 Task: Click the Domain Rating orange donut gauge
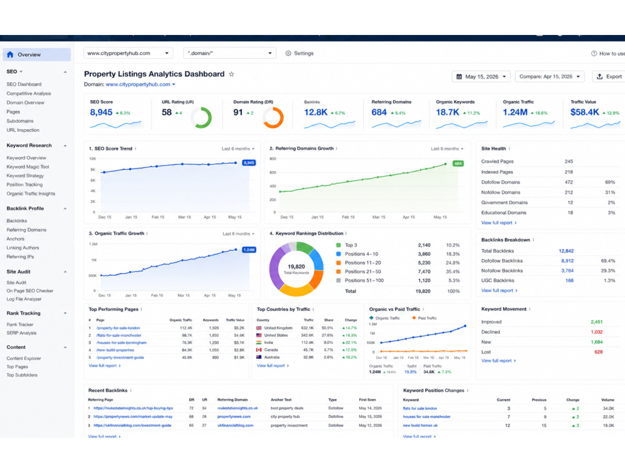[274, 117]
